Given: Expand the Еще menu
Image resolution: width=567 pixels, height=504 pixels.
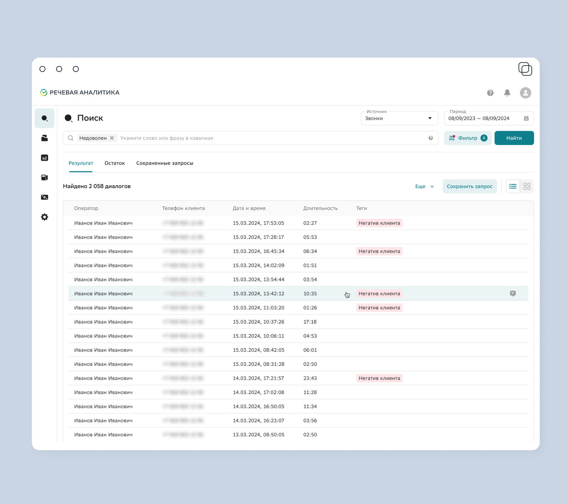Looking at the screenshot, I should click(x=424, y=186).
